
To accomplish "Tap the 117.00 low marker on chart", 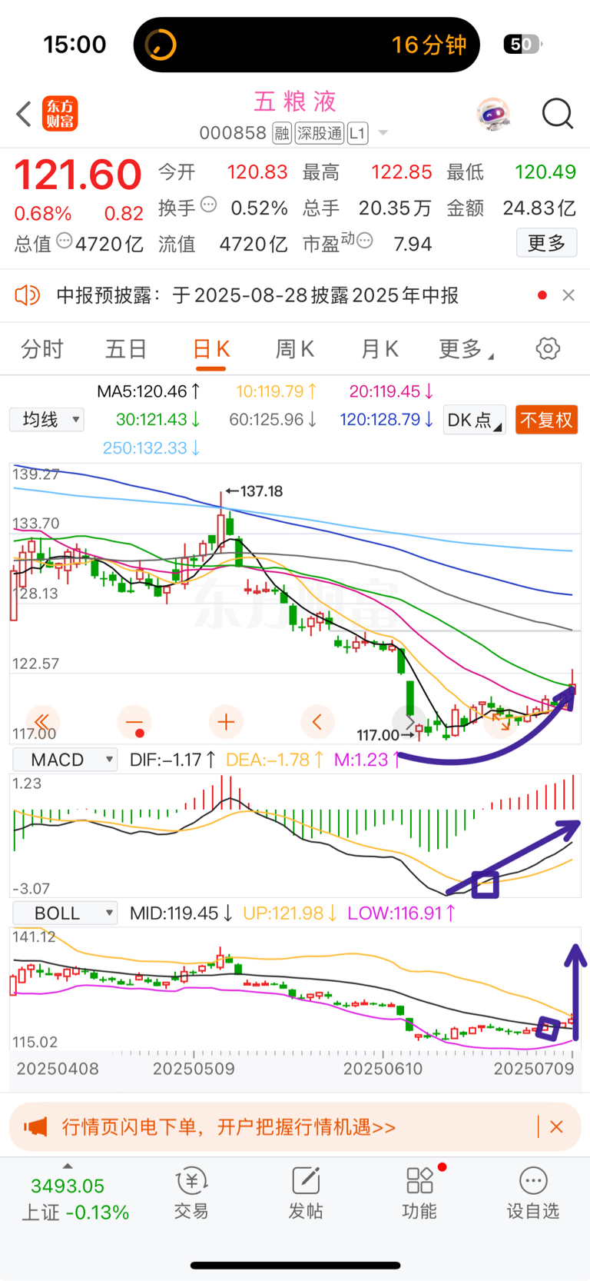I will pos(386,735).
